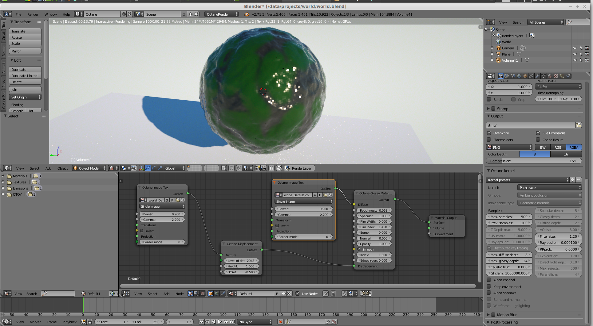The height and width of the screenshot is (326, 593).
Task: Collapse the Octane kernel panel
Action: (x=488, y=171)
